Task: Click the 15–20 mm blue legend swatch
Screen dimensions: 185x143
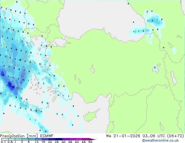Action: click(x=45, y=139)
